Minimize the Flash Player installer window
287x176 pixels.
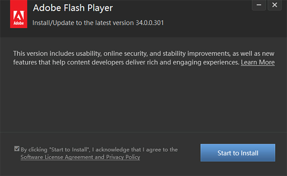click(259, 5)
